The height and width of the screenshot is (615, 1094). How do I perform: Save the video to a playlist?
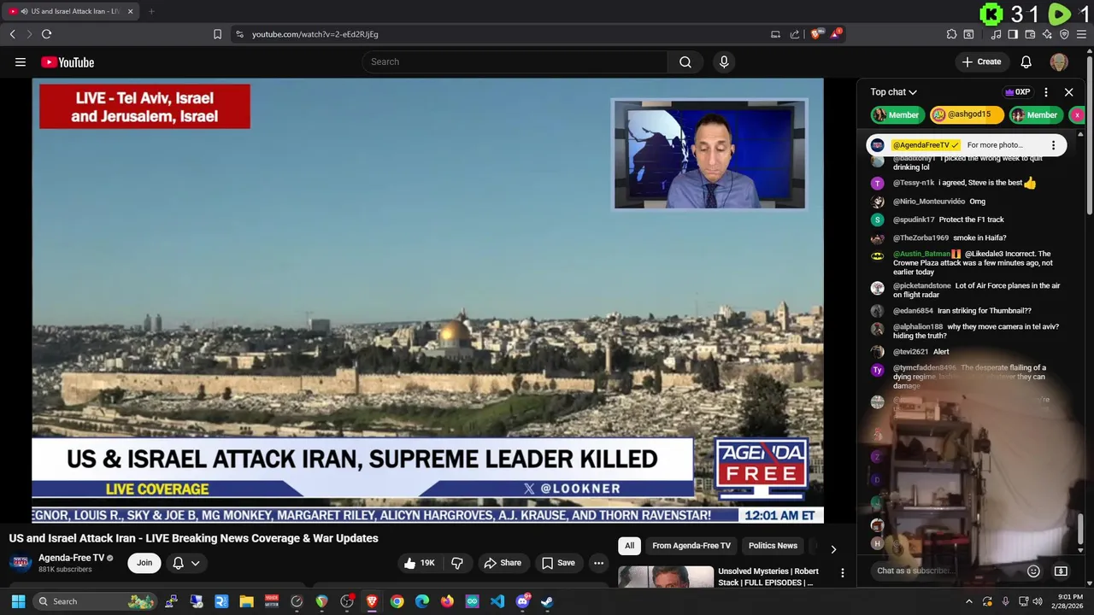point(558,563)
